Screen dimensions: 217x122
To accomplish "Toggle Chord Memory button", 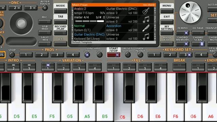I will pyautogui.click(x=182, y=44).
